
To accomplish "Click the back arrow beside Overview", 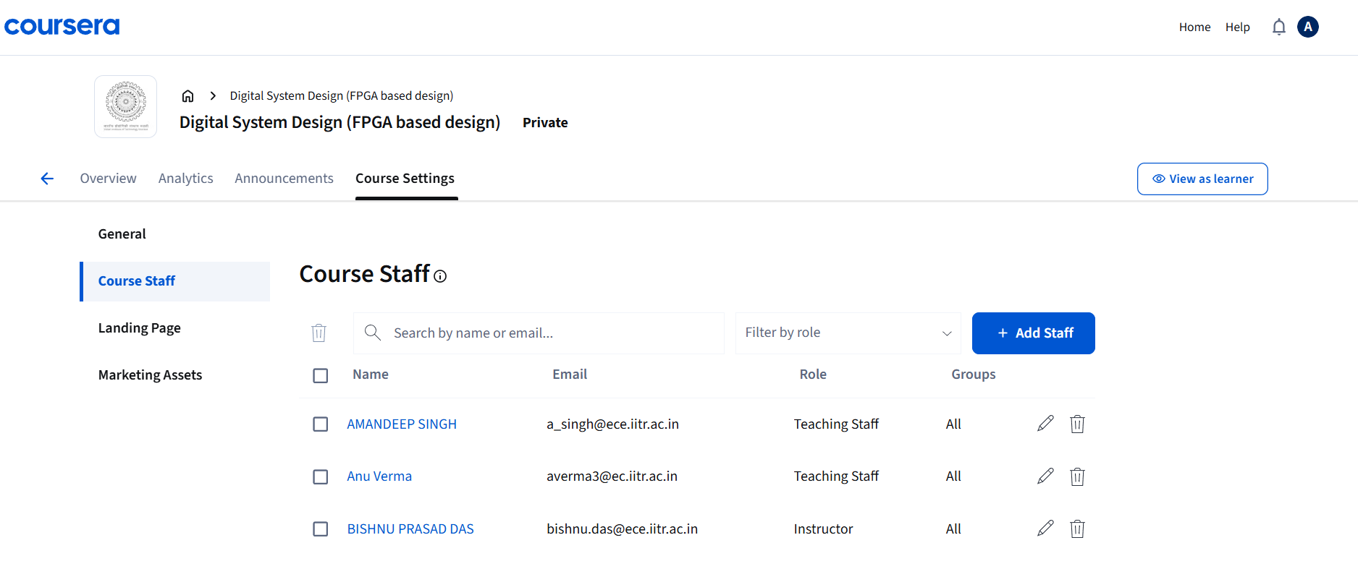I will [x=47, y=179].
